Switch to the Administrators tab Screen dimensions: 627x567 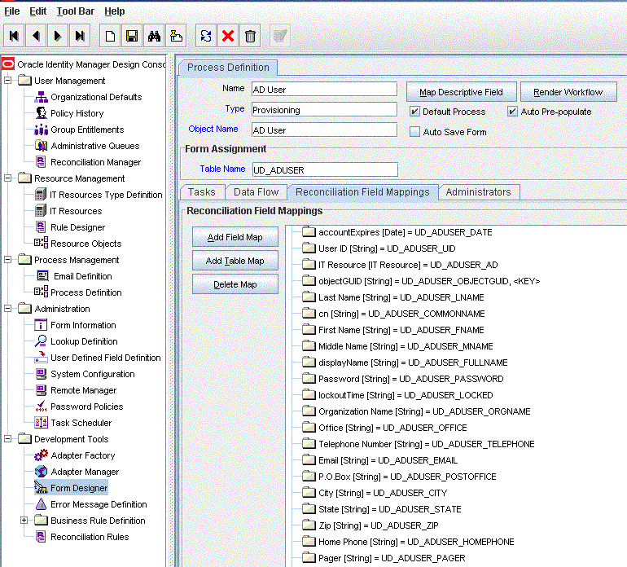479,192
